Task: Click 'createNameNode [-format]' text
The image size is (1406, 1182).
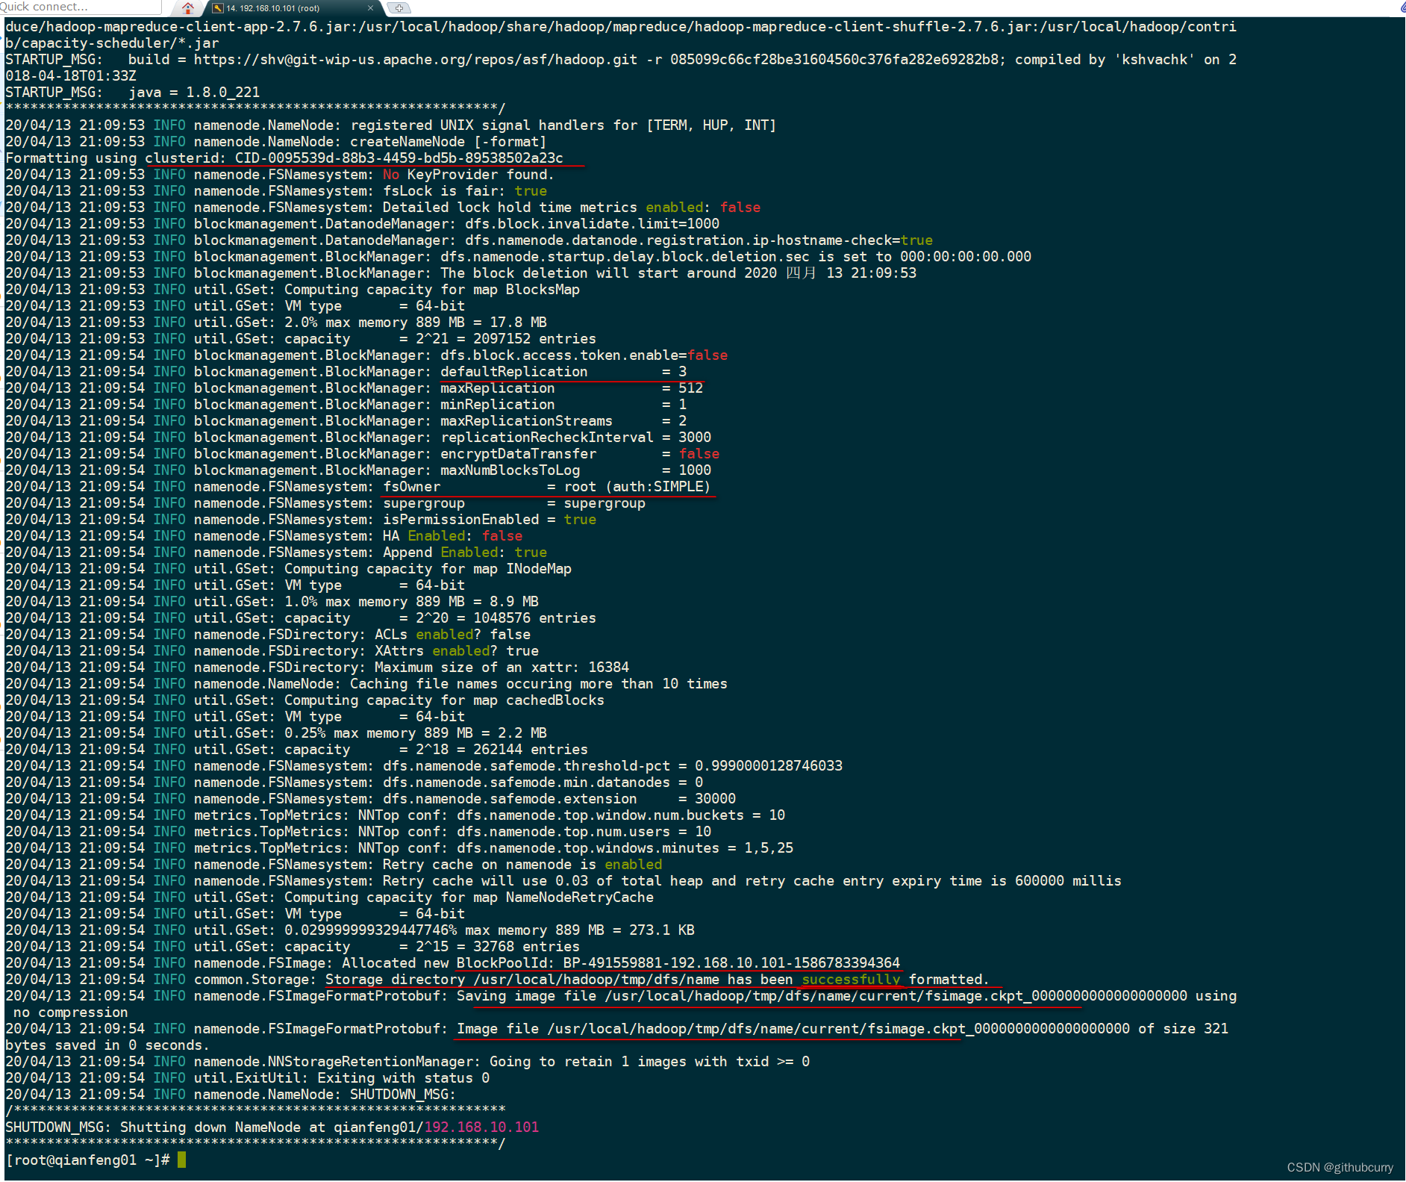Action: click(449, 142)
